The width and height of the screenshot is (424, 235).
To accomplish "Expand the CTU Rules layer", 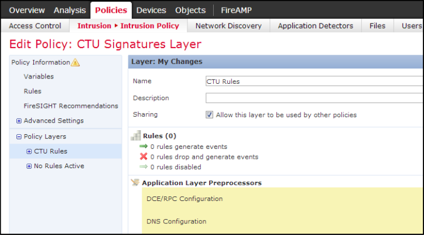I will pos(29,152).
